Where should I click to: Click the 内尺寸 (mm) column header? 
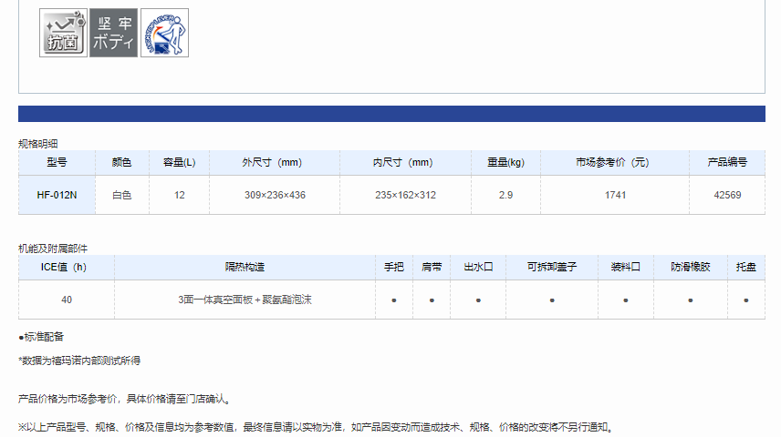click(403, 162)
